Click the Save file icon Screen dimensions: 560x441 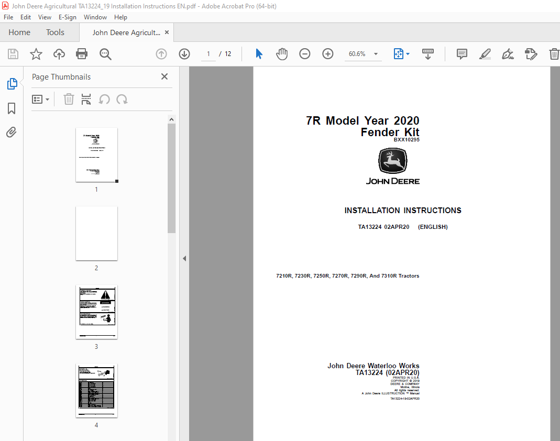(x=13, y=54)
